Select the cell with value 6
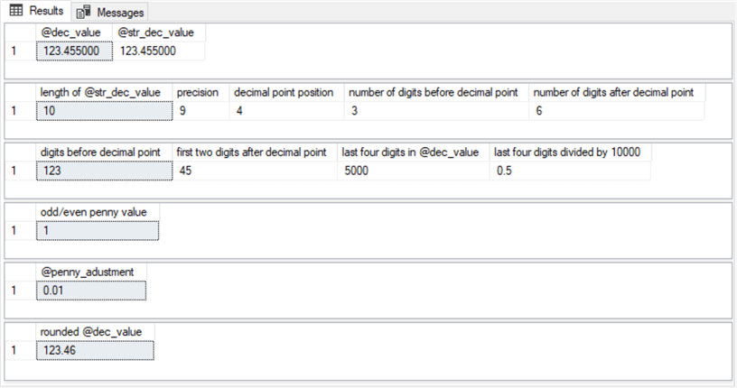 pyautogui.click(x=618, y=111)
